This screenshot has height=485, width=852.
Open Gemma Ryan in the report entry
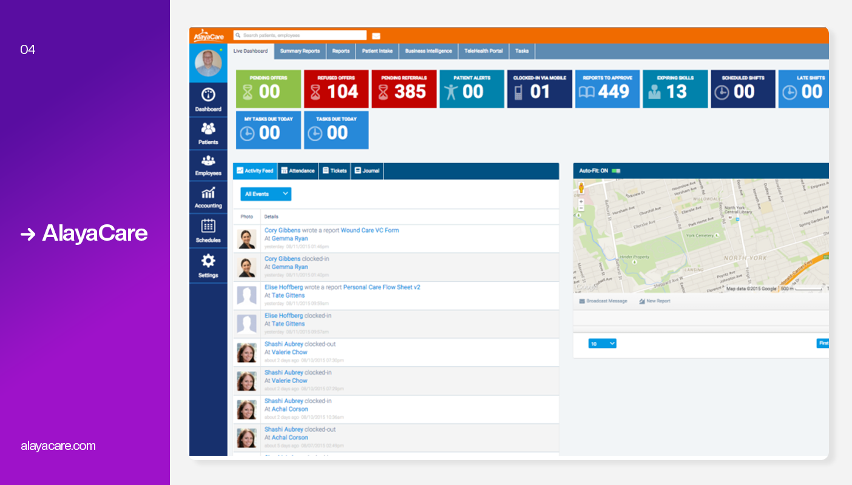tap(289, 239)
